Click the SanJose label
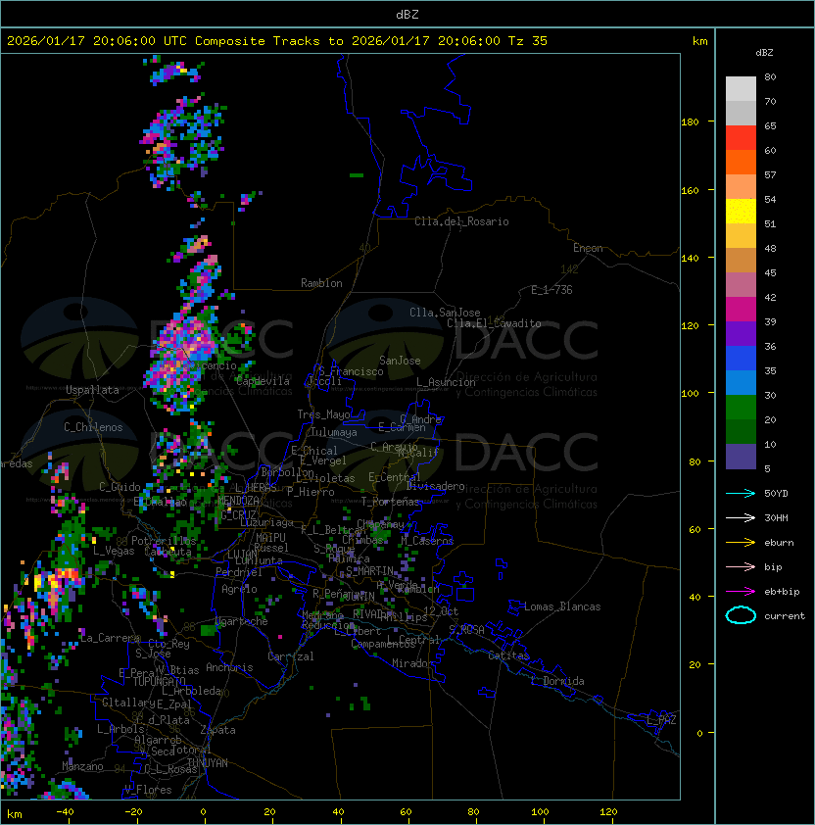815x825 pixels. point(400,361)
